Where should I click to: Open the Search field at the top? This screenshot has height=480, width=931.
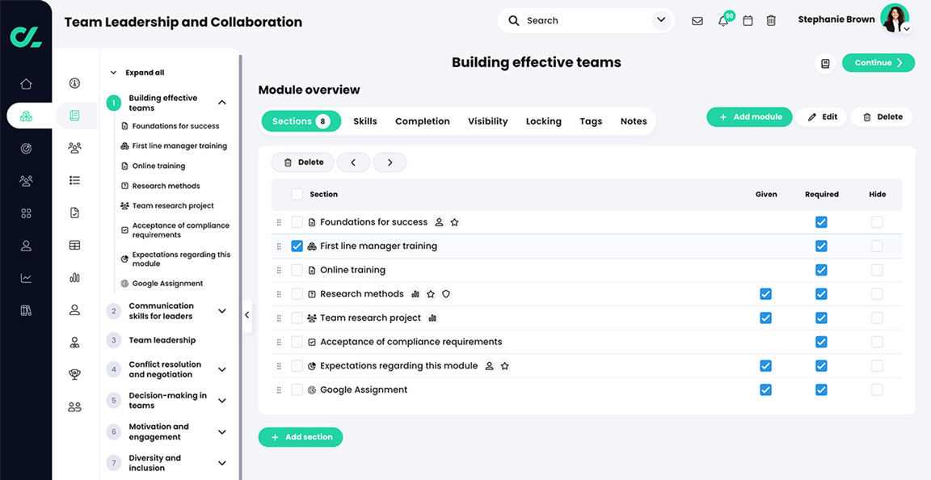566,19
